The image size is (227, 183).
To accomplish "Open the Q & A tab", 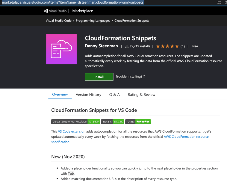I will (114, 95).
